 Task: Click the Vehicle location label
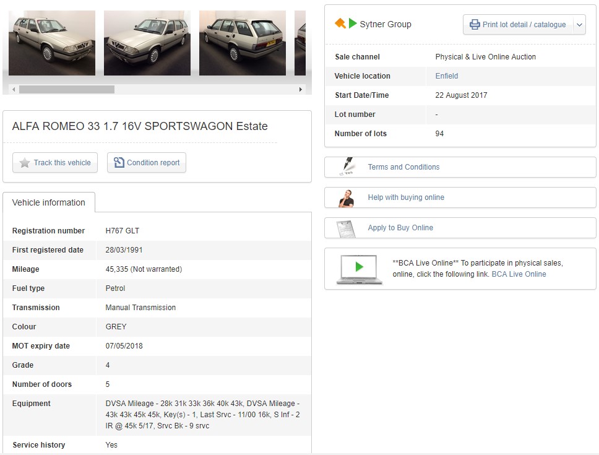pos(362,76)
